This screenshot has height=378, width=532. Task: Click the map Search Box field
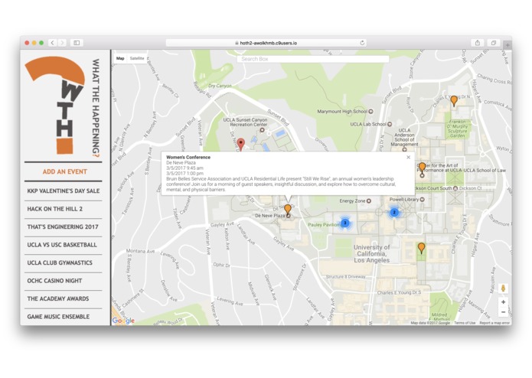pyautogui.click(x=313, y=59)
